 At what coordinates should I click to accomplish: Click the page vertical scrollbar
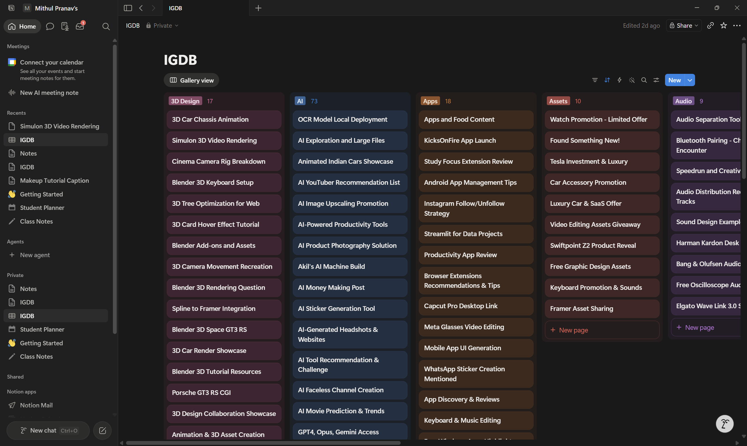[x=743, y=111]
